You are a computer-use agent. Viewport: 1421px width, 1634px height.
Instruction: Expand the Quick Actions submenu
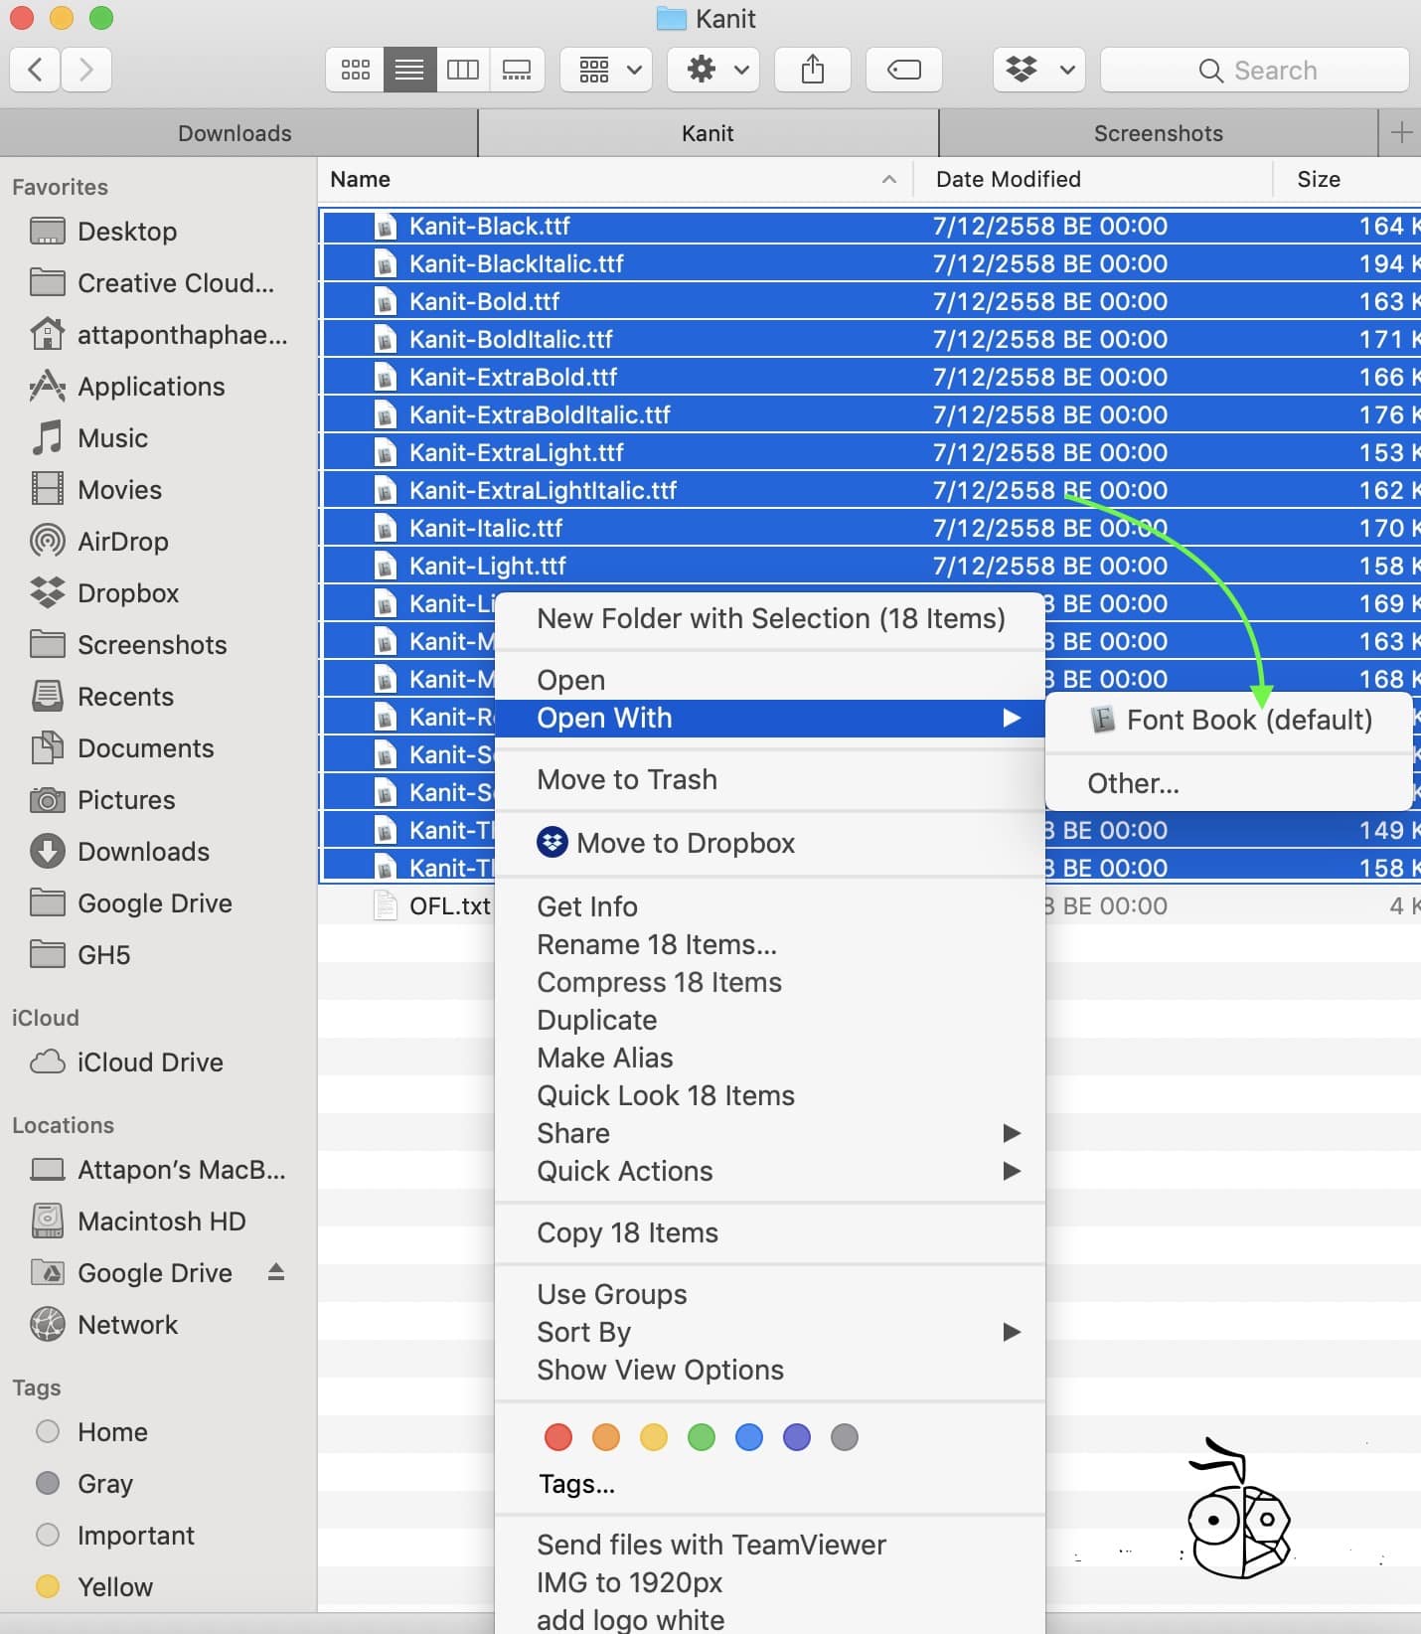770,1171
